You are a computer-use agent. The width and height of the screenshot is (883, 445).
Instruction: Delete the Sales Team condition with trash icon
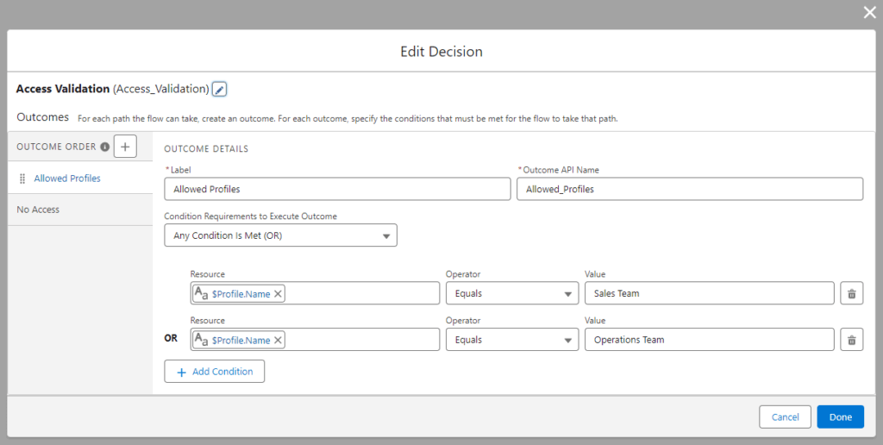[851, 294]
